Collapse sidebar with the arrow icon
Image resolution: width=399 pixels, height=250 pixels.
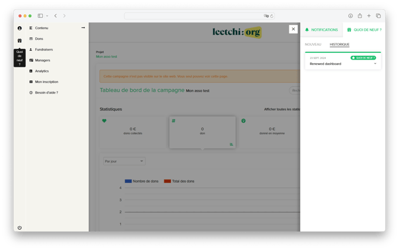tap(83, 28)
